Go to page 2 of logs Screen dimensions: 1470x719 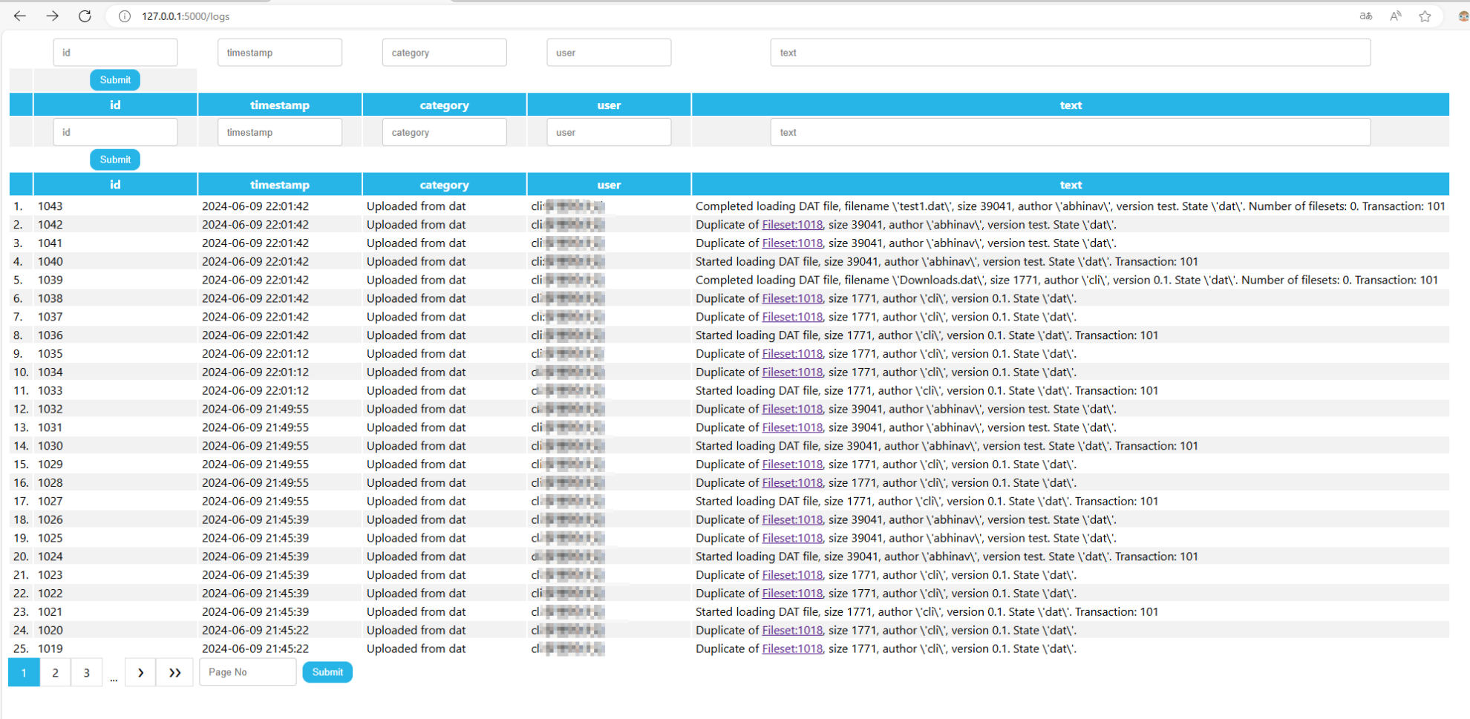coord(55,672)
